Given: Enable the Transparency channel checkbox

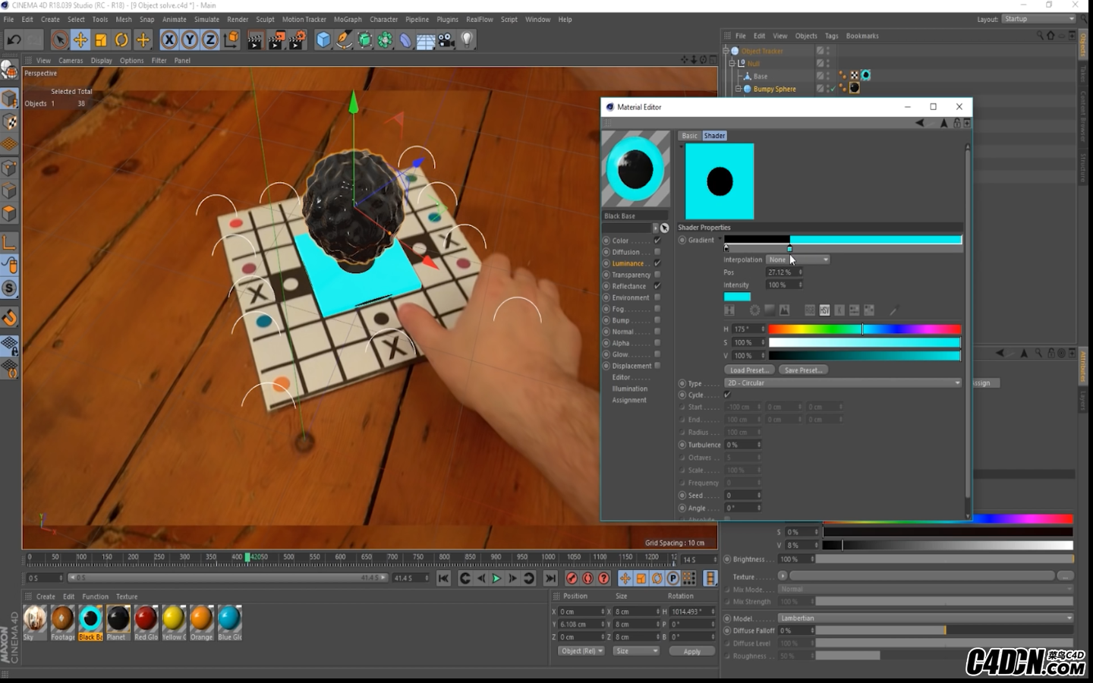Looking at the screenshot, I should point(657,275).
